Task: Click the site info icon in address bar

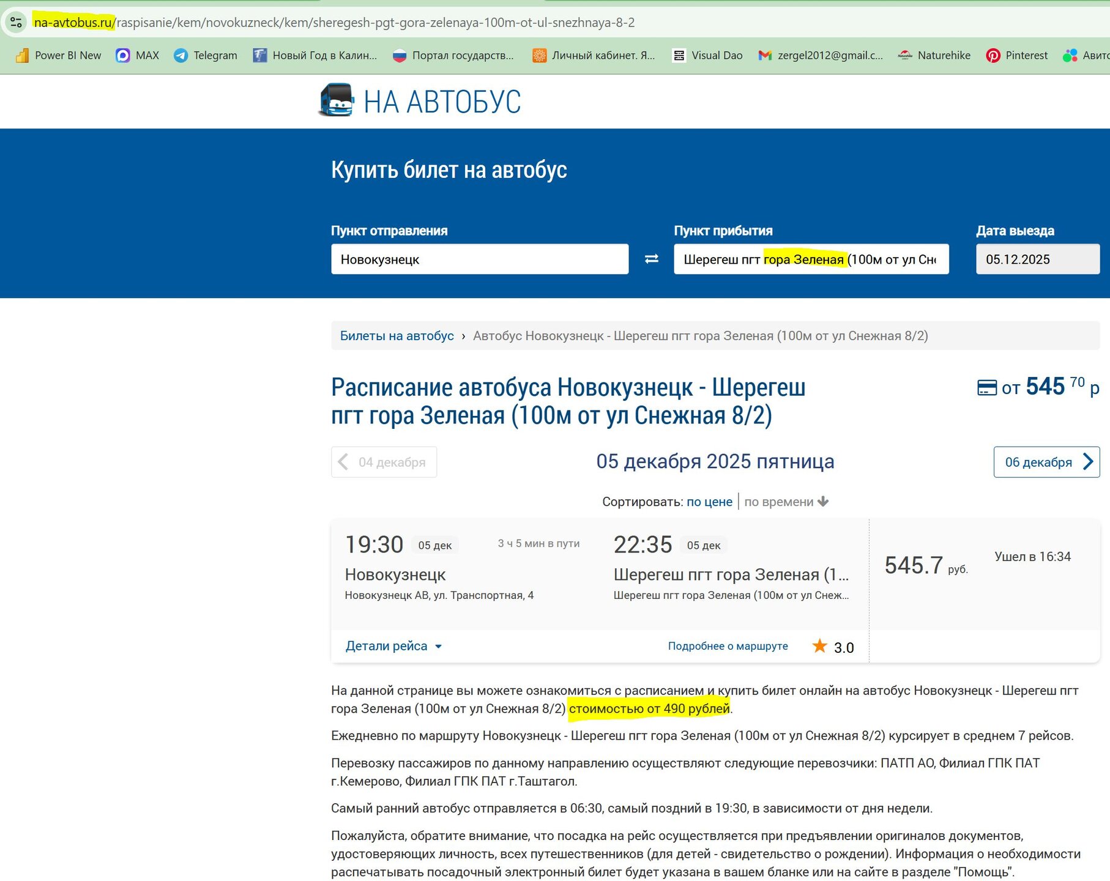Action: click(x=16, y=23)
